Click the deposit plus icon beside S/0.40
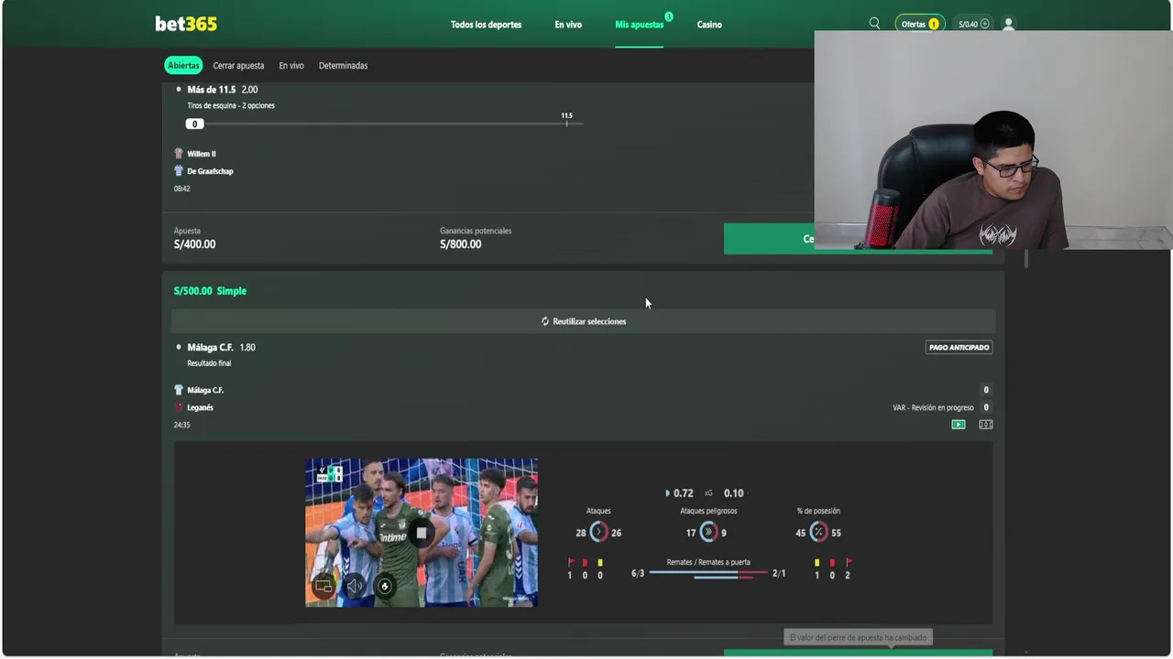Screen dimensions: 1173x659 click(x=985, y=24)
